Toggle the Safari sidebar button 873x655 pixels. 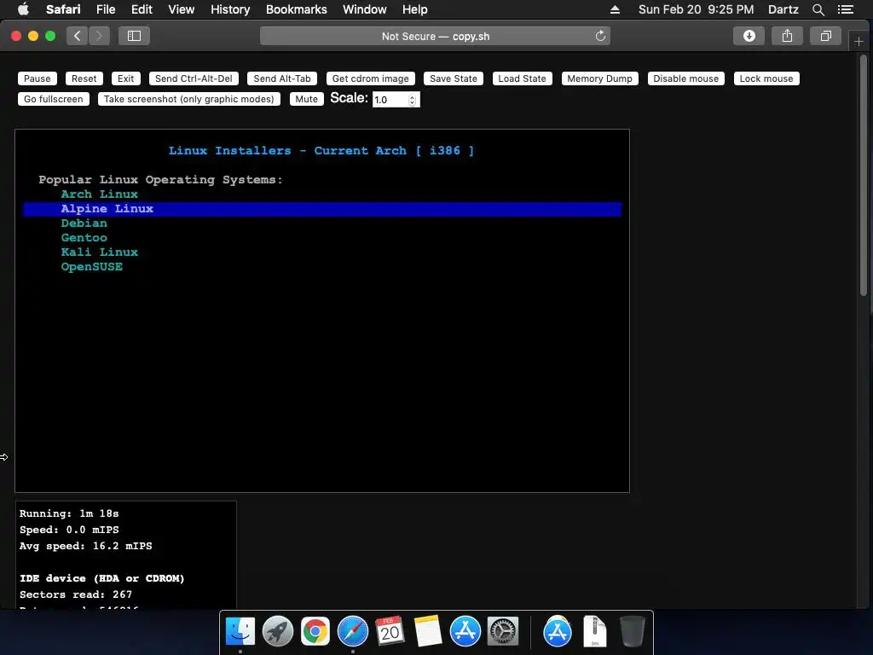pyautogui.click(x=134, y=36)
